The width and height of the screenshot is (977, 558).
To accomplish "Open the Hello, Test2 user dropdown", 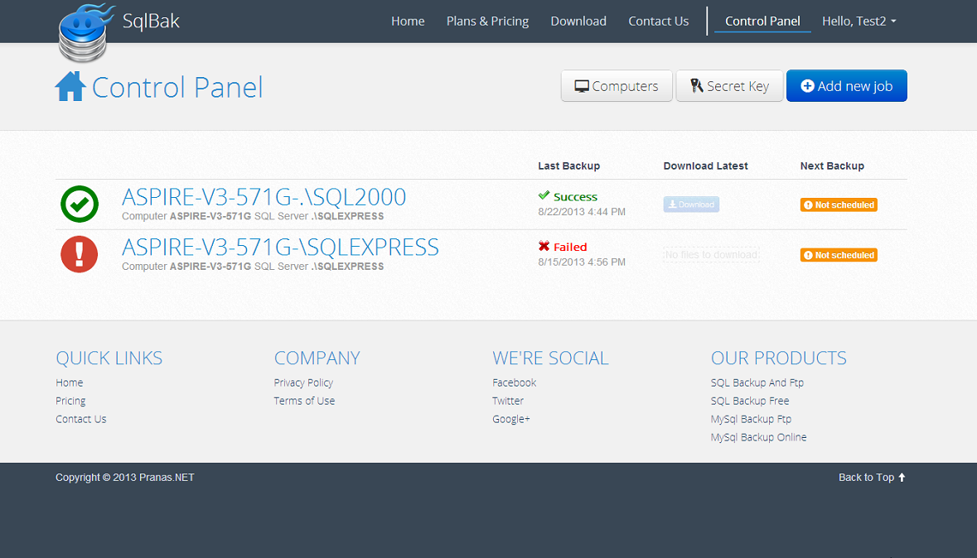I will [x=859, y=22].
